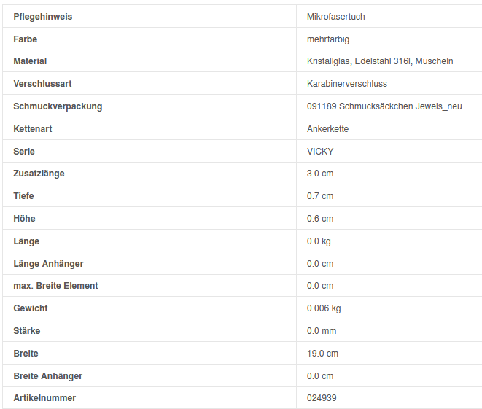Click the Farbe label cell
482x409 pixels.
pyautogui.click(x=26, y=39)
